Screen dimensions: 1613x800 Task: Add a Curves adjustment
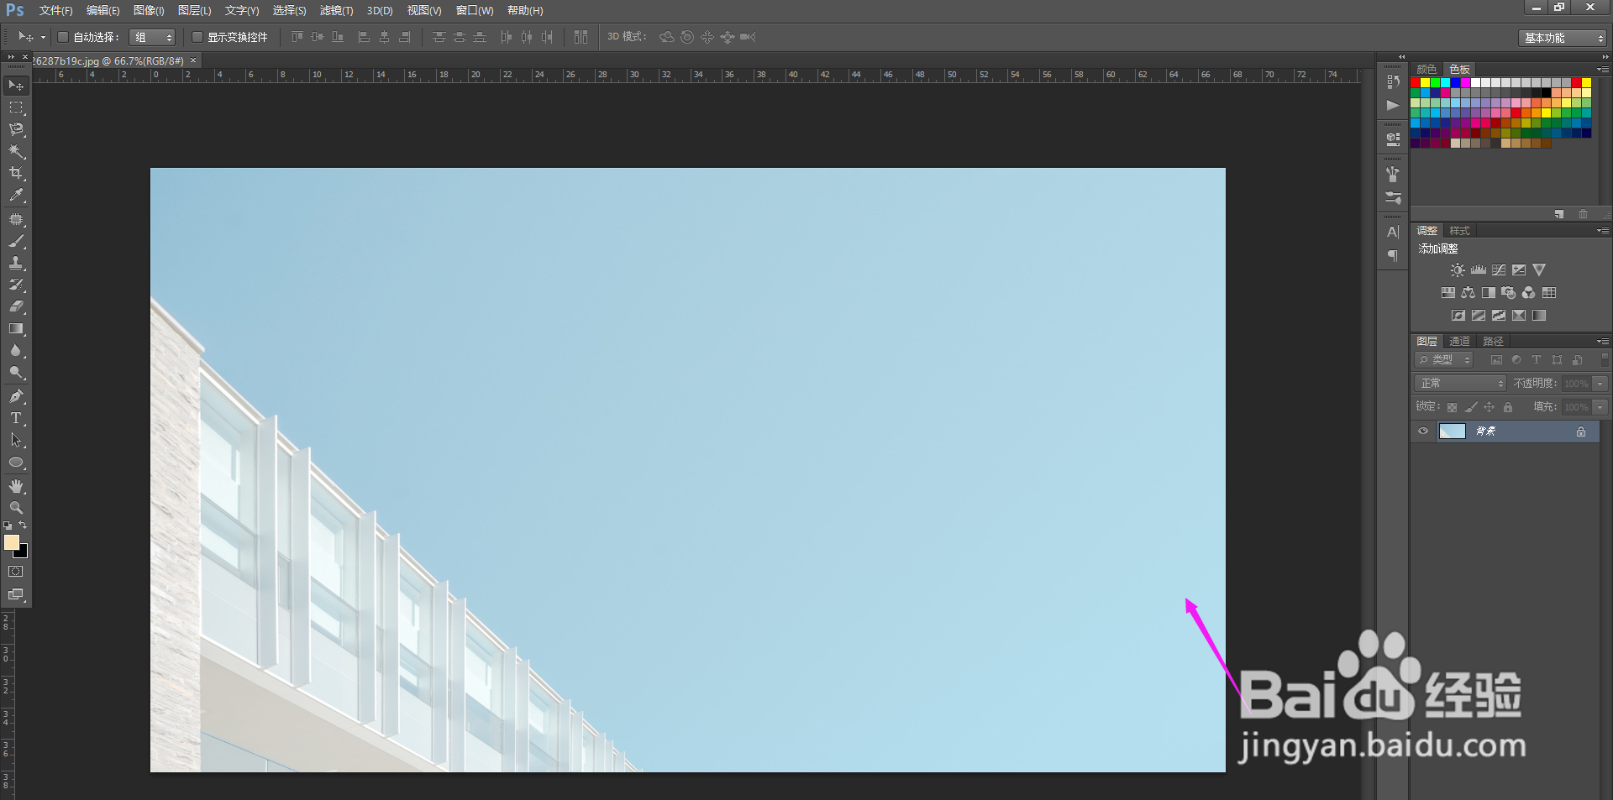point(1499,270)
